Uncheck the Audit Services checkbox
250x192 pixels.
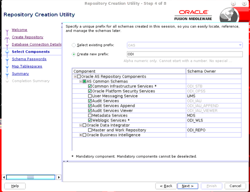pos(90,101)
